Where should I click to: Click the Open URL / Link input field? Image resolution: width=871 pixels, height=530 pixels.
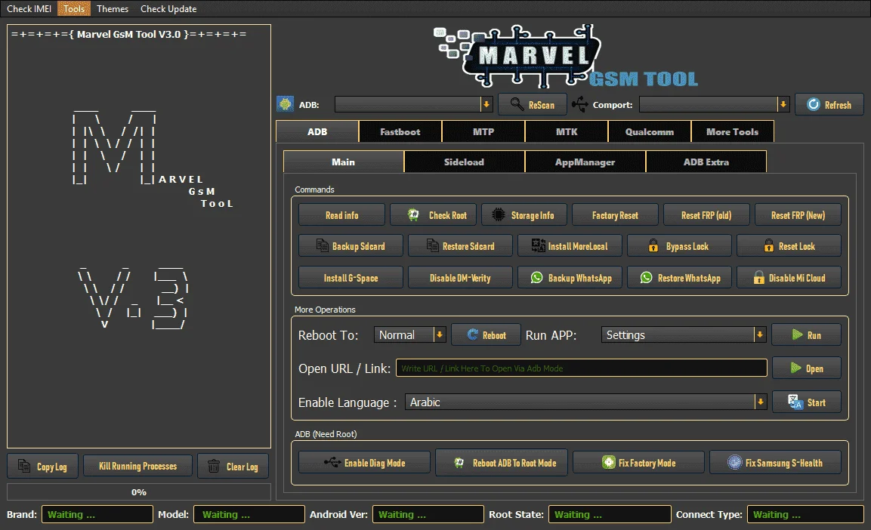coord(581,368)
